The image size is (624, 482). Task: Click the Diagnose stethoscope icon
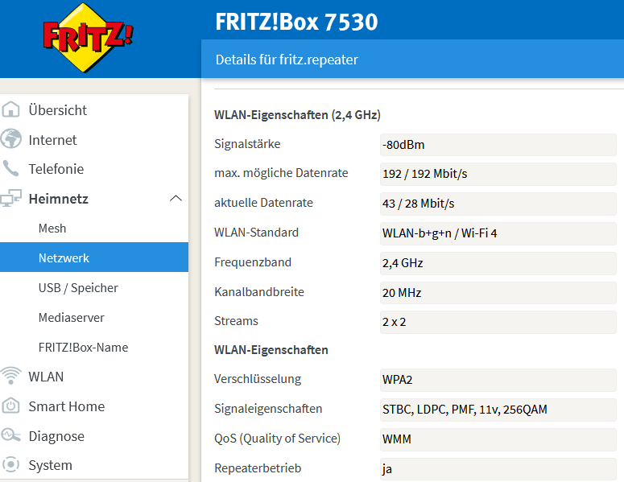point(10,435)
